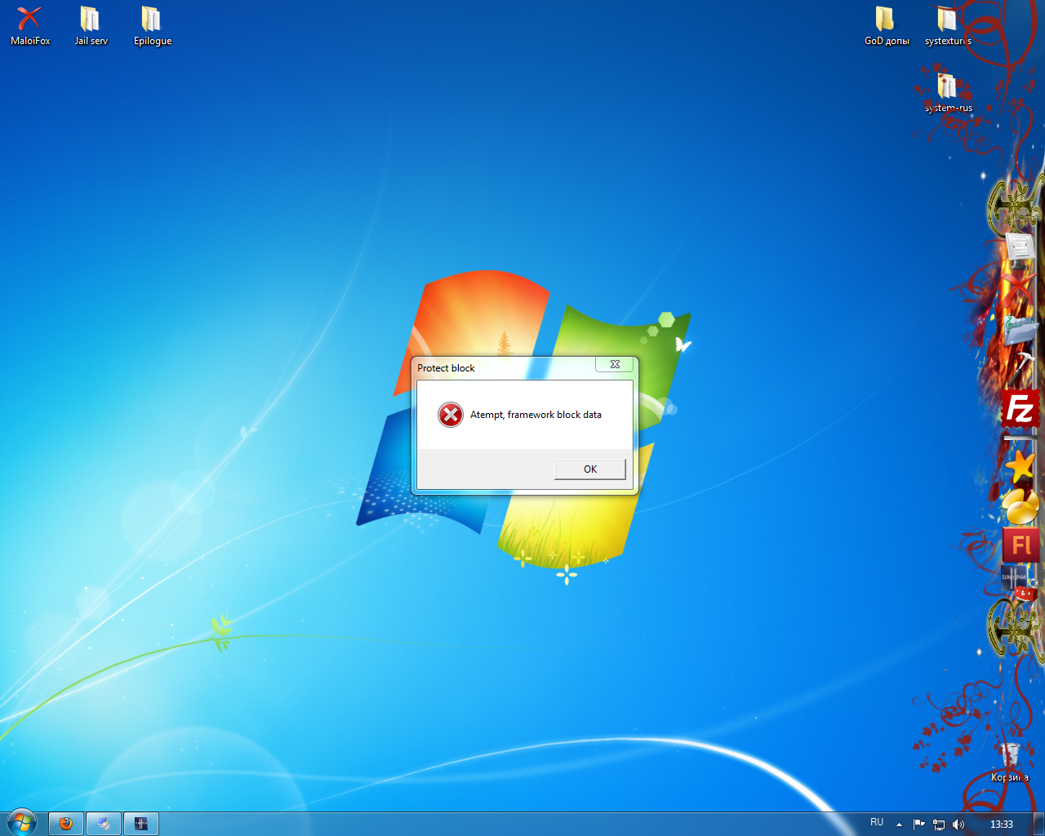Screen dimensions: 1045x836
Task: Open the MaloiFox desktop shortcut
Action: coord(30,25)
